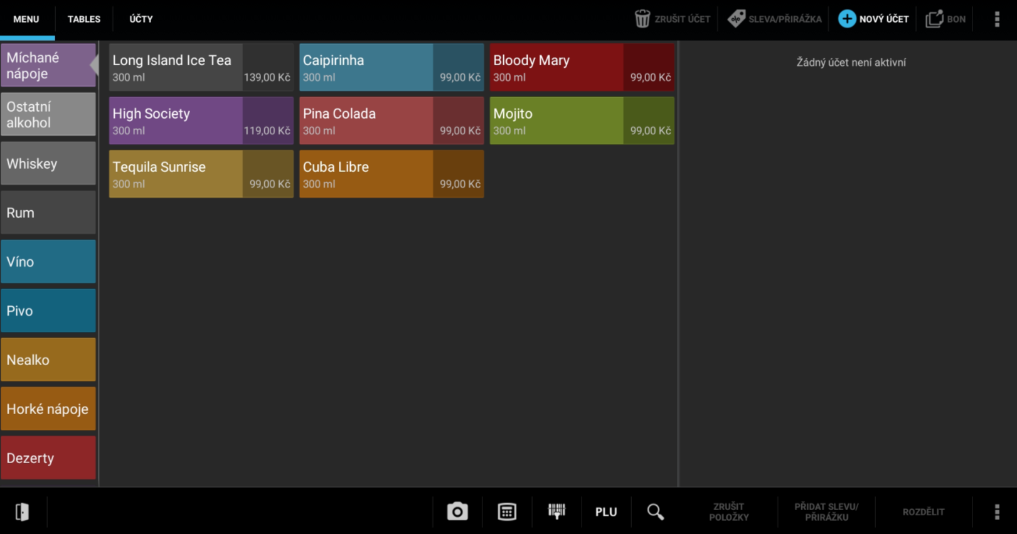Add Long Island Ice Tea item

201,67
